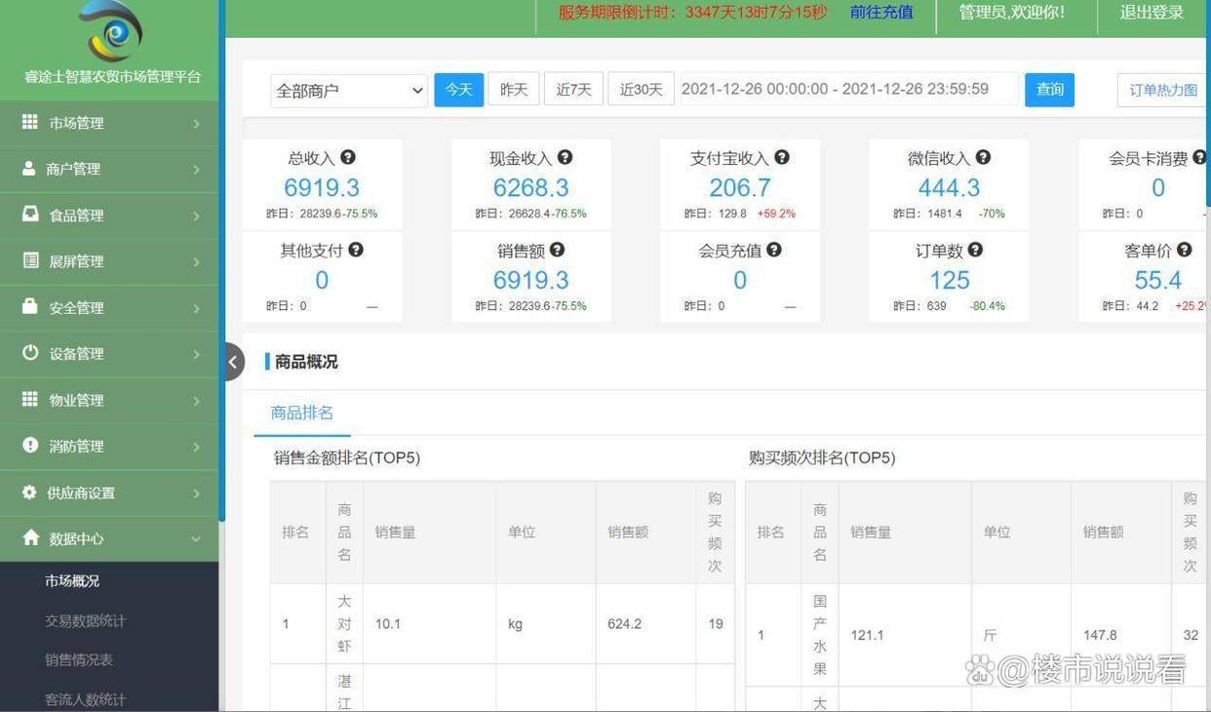1211x712 pixels.
Task: Click the question mark next to 订单数
Action: click(975, 250)
